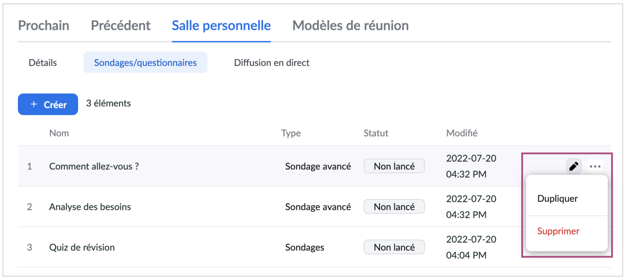Click Non lancé badge for Quiz de révision

point(394,247)
